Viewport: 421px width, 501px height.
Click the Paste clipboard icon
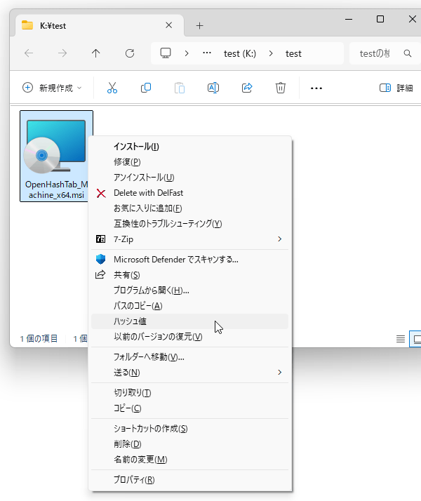coord(180,88)
